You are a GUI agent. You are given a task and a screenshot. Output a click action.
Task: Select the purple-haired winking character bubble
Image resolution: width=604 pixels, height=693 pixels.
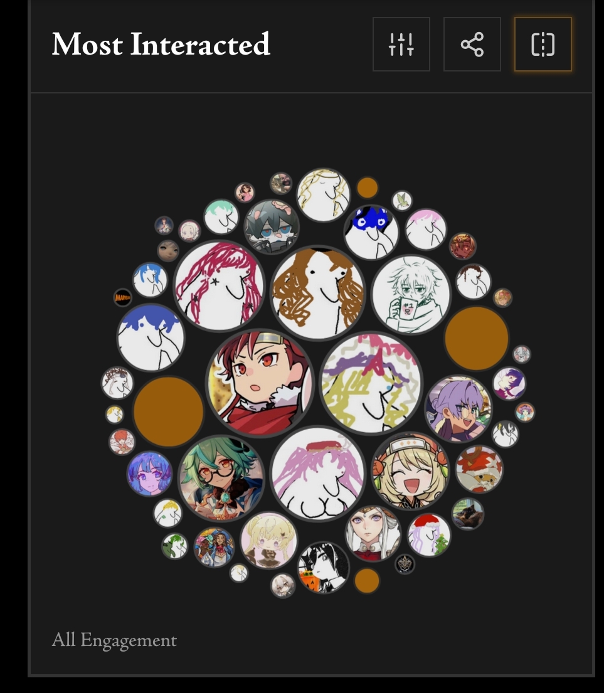458,409
